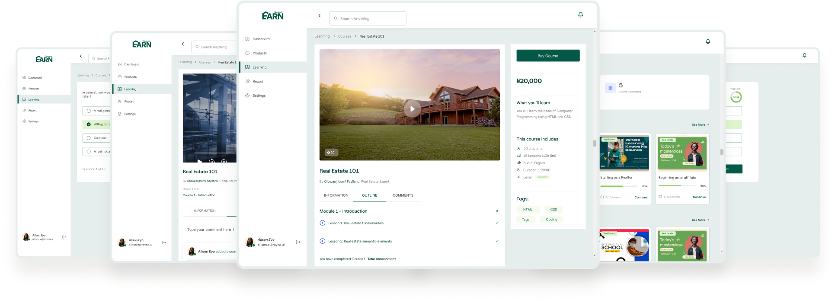Click the EARN logo in center window

tap(272, 16)
